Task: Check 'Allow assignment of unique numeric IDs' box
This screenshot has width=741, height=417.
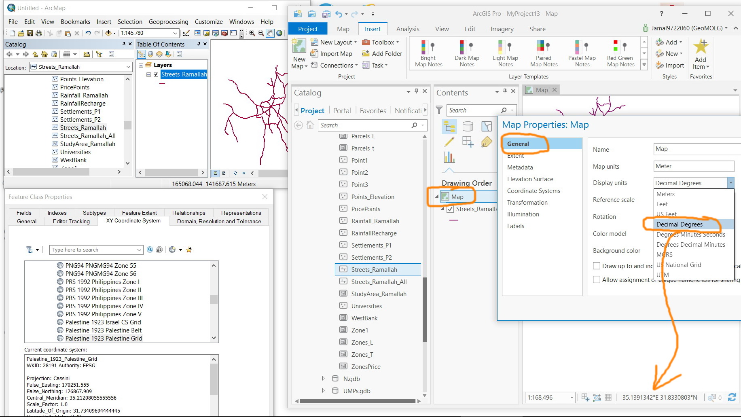Action: (x=596, y=279)
